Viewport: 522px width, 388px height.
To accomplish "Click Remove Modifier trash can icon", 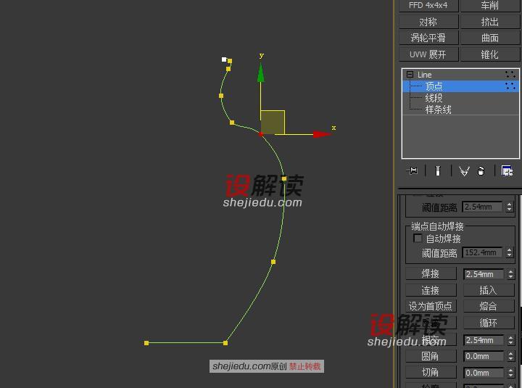I will click(x=481, y=171).
